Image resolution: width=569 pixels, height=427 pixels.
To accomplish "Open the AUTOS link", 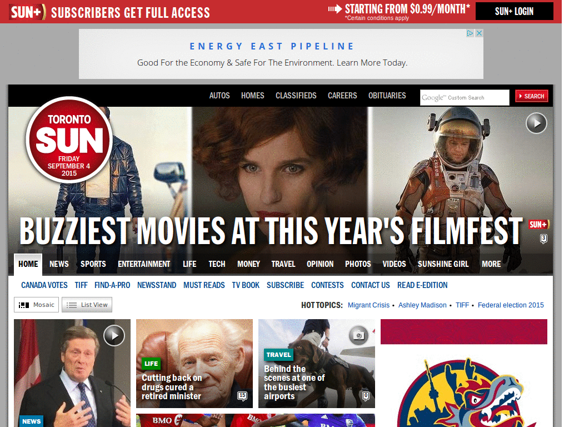I will pos(219,96).
